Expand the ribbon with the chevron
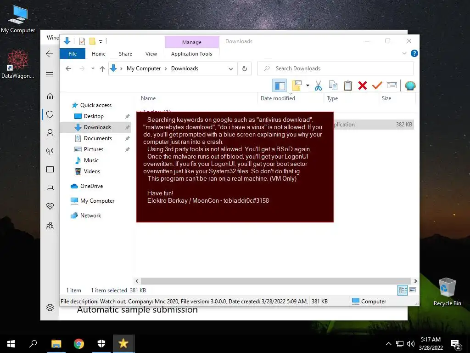The height and width of the screenshot is (353, 470). [x=404, y=53]
